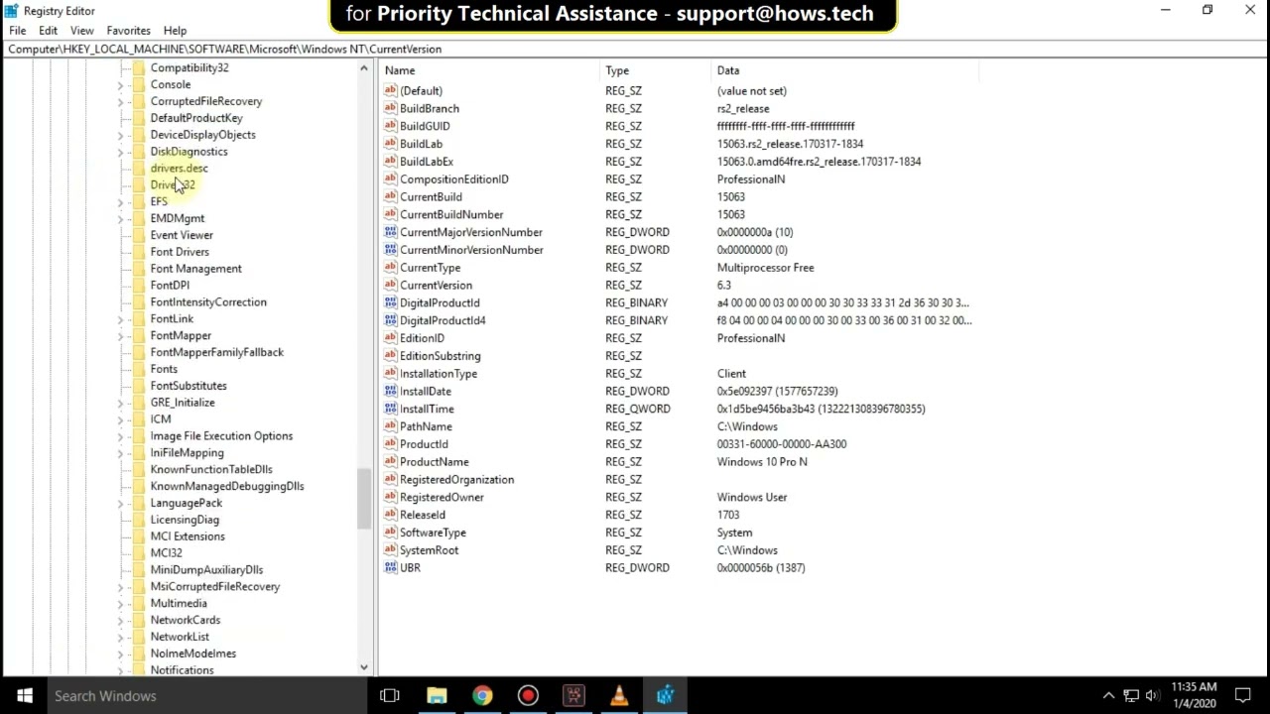Open the File menu
The width and height of the screenshot is (1270, 714).
[18, 31]
